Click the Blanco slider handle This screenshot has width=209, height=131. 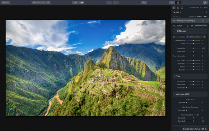pos(193,67)
